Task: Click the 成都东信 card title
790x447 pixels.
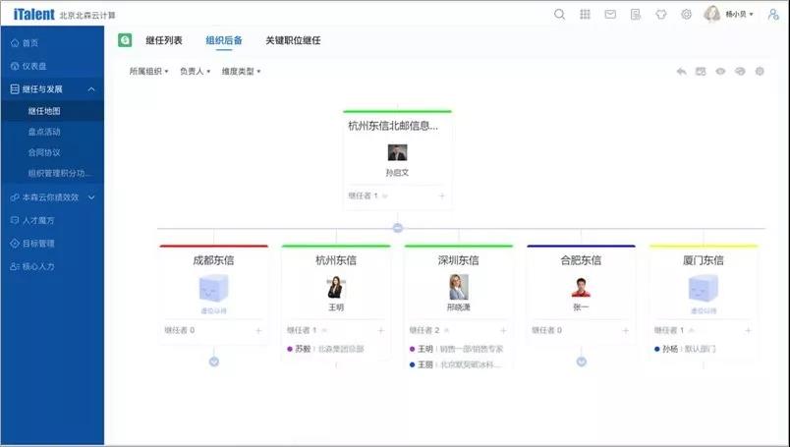Action: point(213,260)
